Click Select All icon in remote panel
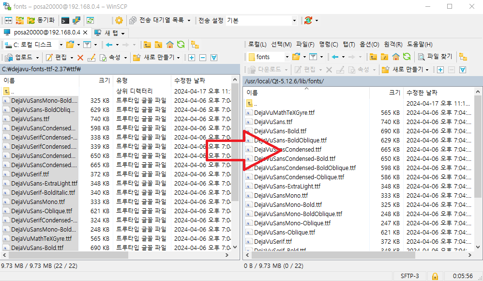This screenshot has width=483, height=281. point(463,70)
